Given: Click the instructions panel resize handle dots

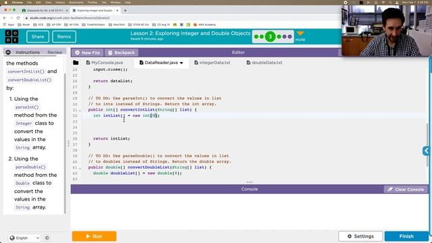Looking at the screenshot, I should point(68,144).
